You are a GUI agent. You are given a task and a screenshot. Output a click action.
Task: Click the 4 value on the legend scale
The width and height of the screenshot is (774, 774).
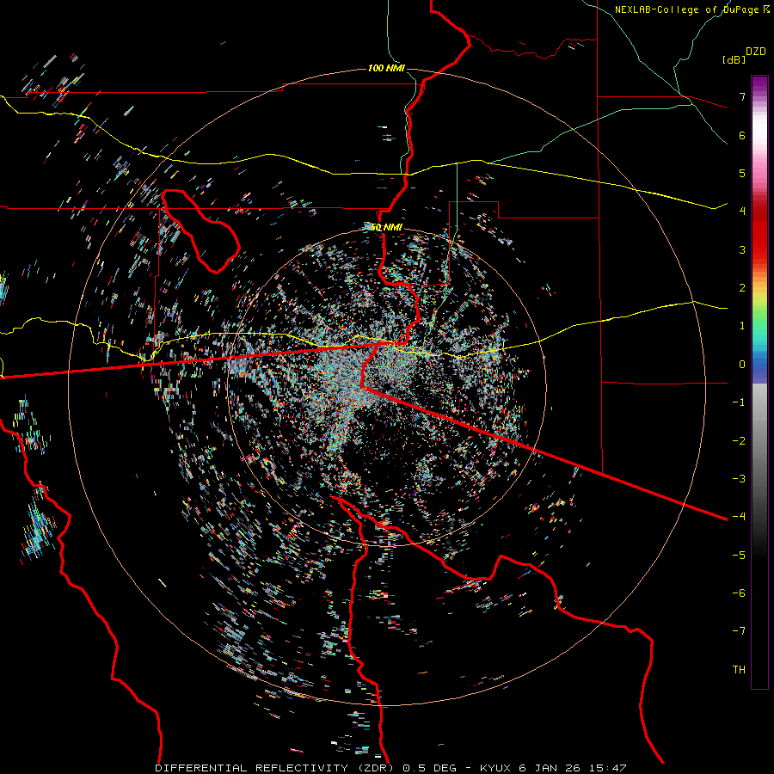click(x=742, y=212)
